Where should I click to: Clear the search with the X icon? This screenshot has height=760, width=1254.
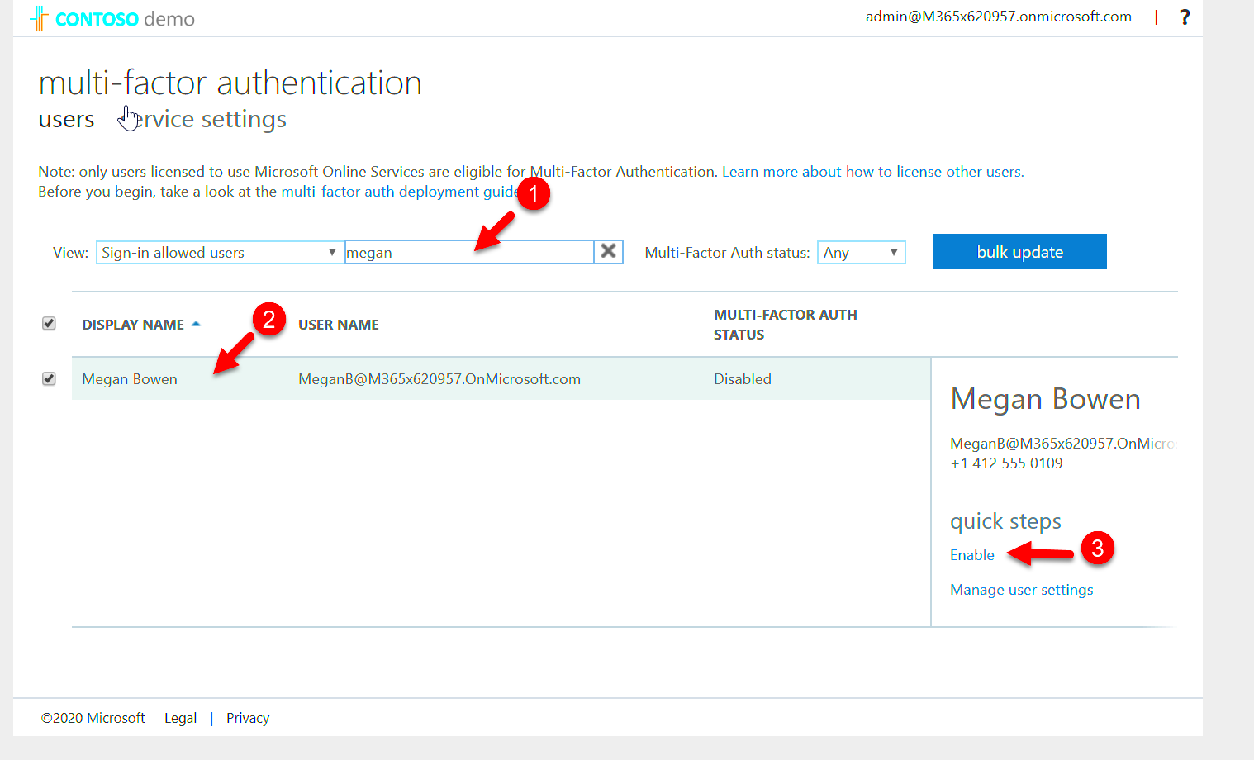tap(608, 251)
